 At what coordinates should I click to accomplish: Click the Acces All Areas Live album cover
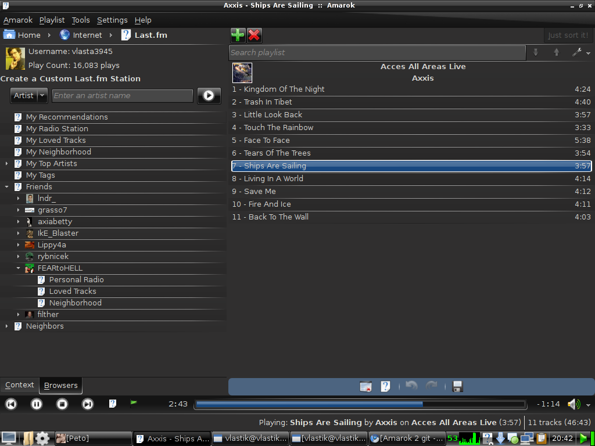pyautogui.click(x=242, y=73)
